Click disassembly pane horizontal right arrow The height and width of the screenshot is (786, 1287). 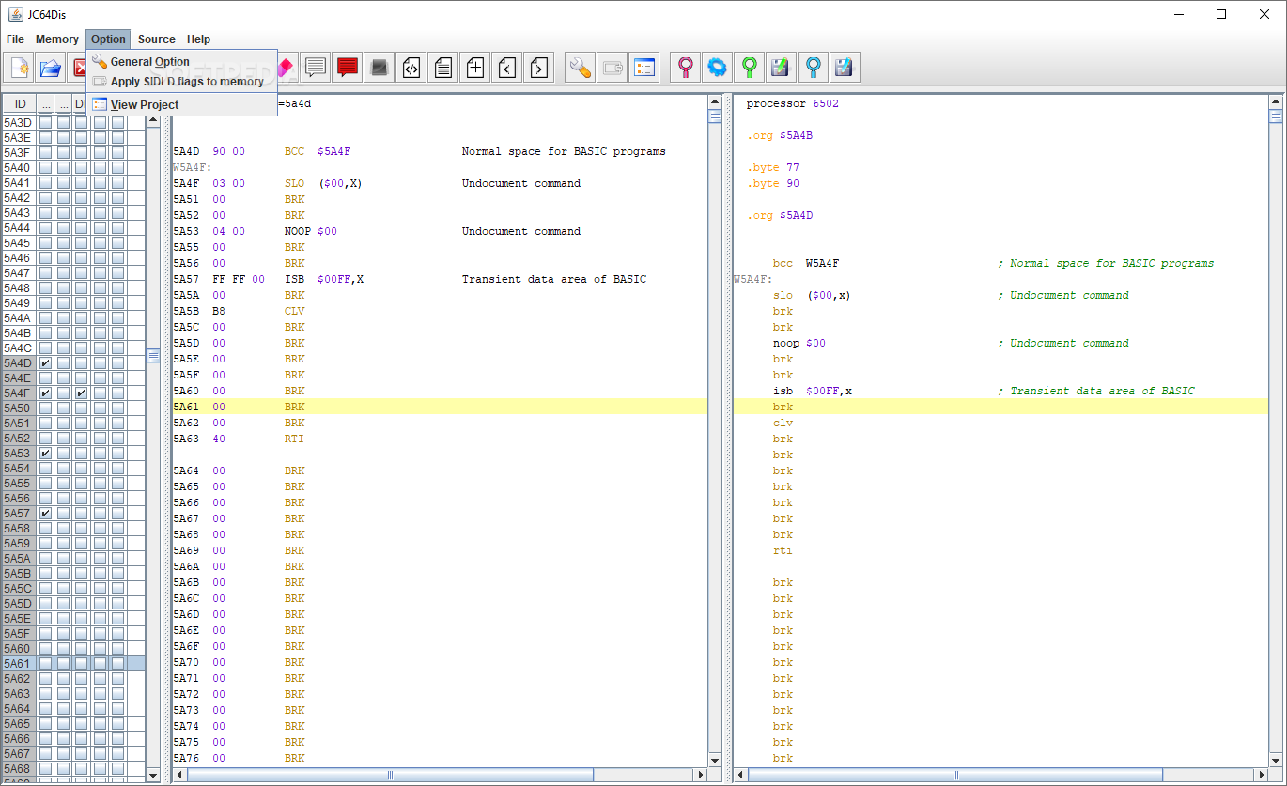point(701,775)
